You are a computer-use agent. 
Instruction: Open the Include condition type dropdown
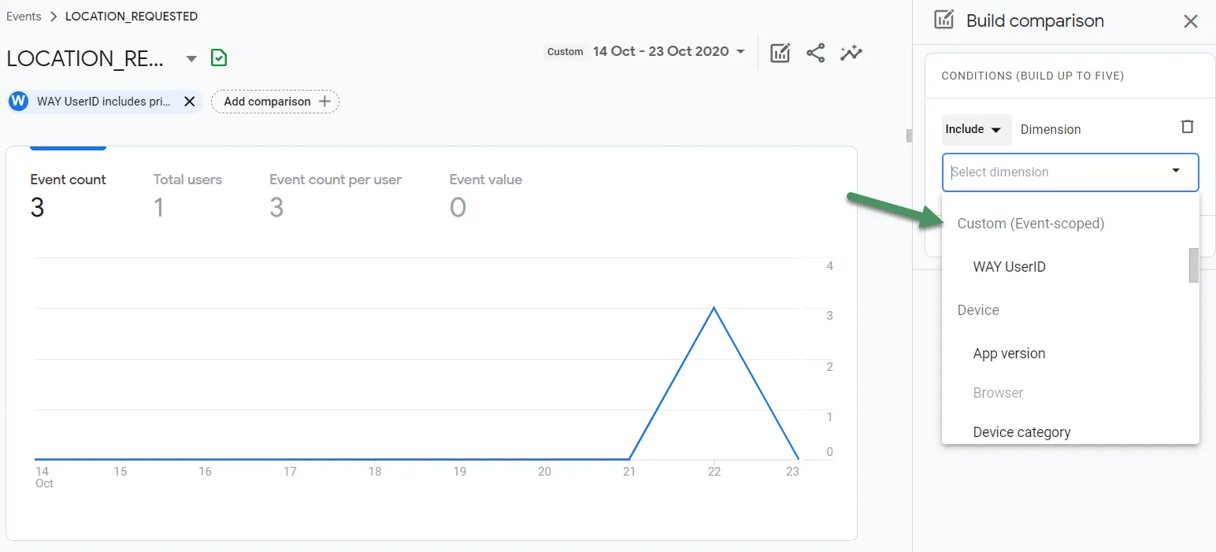(x=976, y=129)
